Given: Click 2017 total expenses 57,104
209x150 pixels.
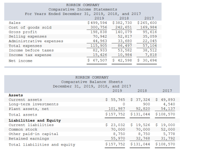Looking at the screenshot, I should 150,46.
